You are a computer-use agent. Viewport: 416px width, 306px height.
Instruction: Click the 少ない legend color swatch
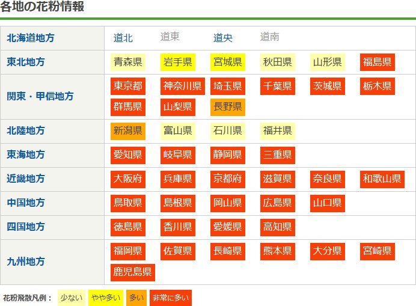click(71, 298)
